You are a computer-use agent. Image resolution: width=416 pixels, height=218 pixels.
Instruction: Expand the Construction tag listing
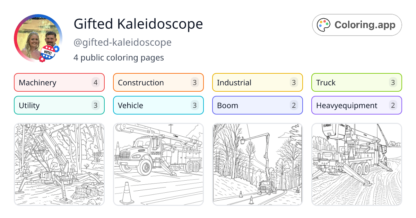(158, 82)
